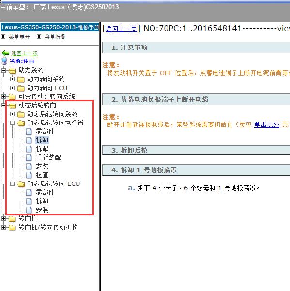Click the 转向柱 folder icon
Viewport: 290px width, 291px height.
12,219
